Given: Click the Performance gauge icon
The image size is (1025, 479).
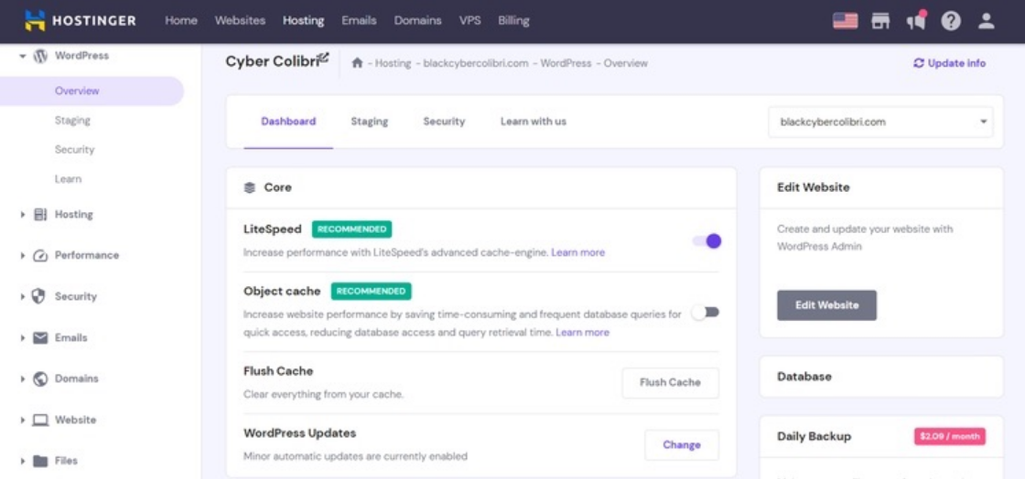Looking at the screenshot, I should point(40,255).
